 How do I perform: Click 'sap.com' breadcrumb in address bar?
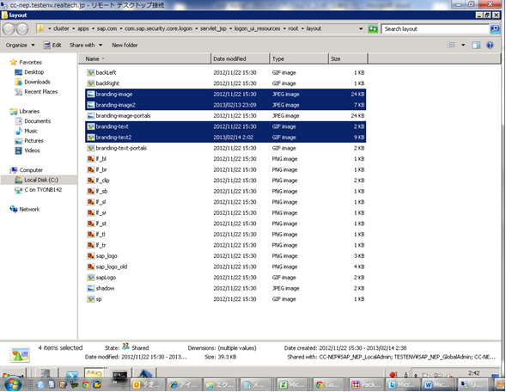[107, 28]
